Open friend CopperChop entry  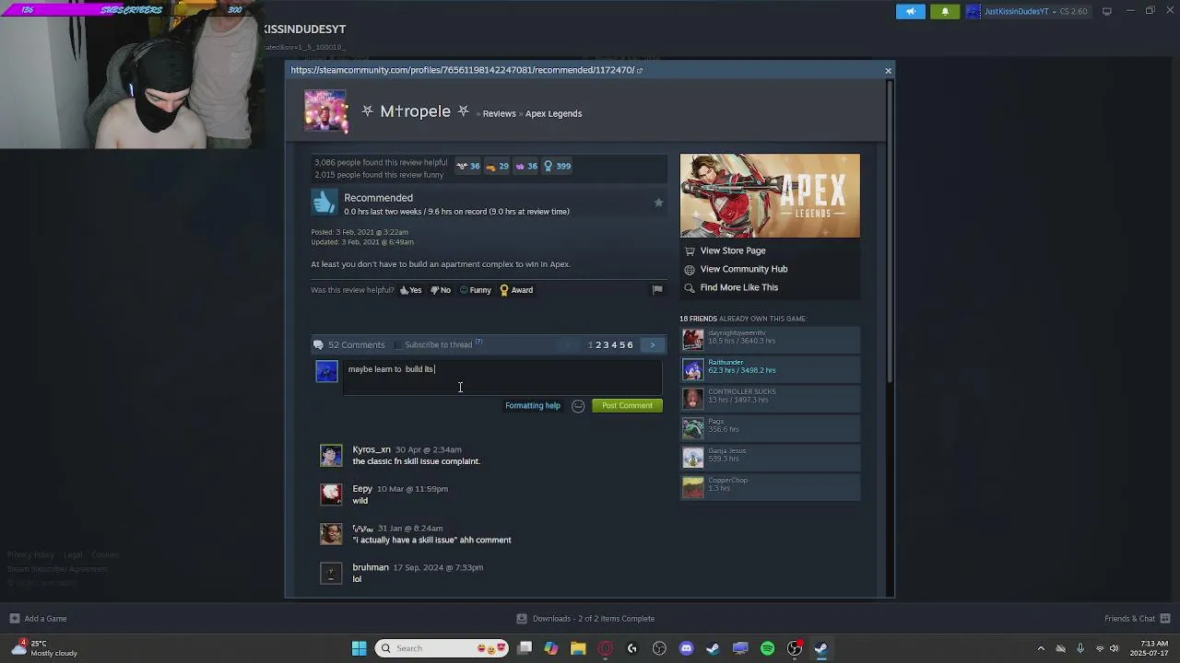click(770, 488)
